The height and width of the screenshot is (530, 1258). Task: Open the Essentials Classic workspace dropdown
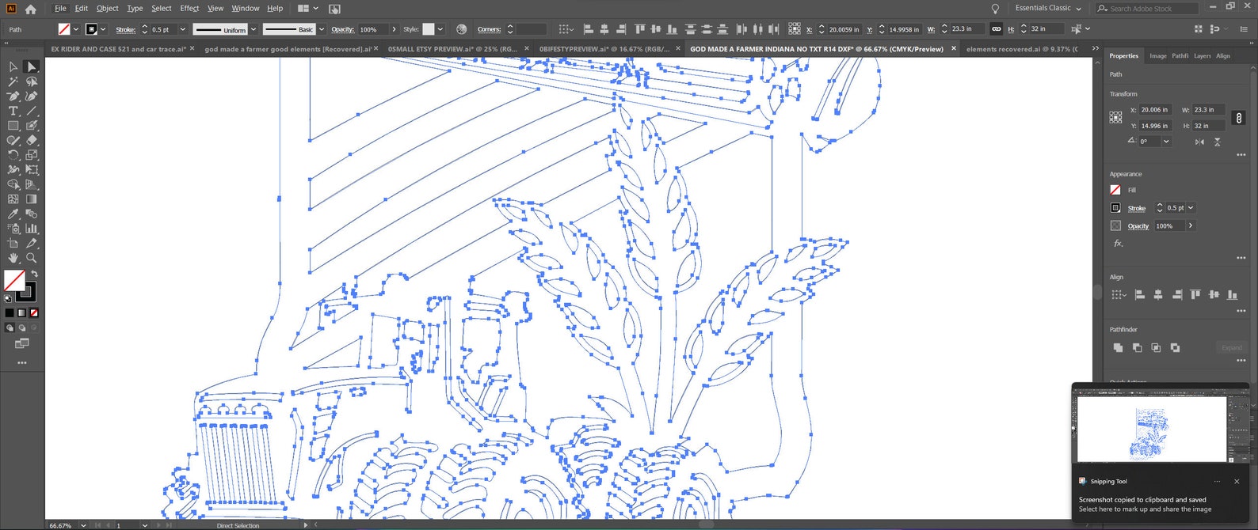[x=1048, y=8]
